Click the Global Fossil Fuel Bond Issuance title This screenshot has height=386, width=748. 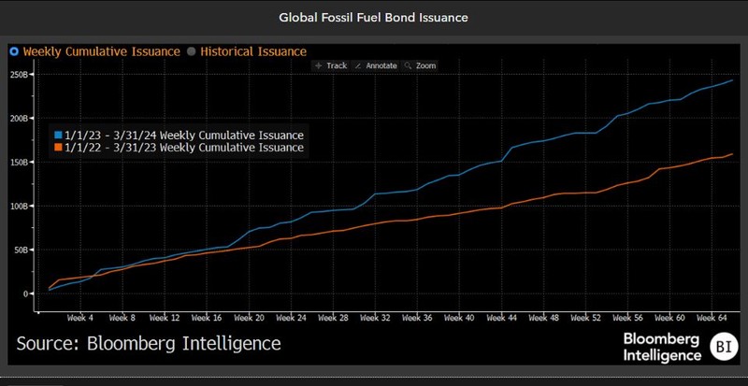(373, 18)
